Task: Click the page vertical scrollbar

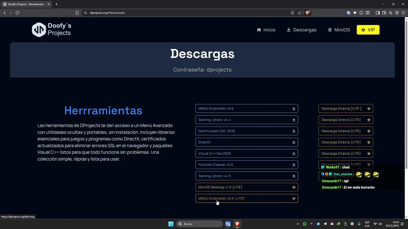Action: click(x=406, y=94)
